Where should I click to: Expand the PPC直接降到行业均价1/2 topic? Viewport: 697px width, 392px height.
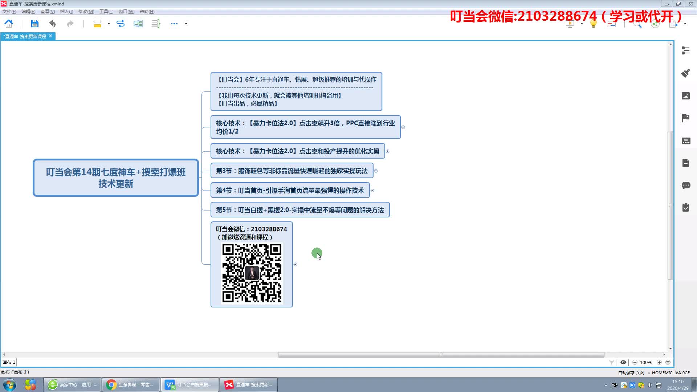[x=403, y=127]
